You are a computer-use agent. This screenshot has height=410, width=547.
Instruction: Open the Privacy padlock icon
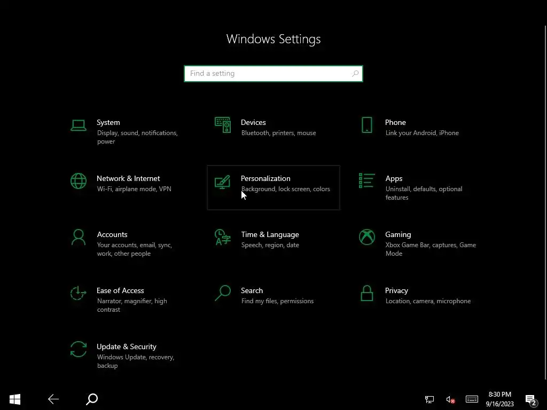[366, 293]
